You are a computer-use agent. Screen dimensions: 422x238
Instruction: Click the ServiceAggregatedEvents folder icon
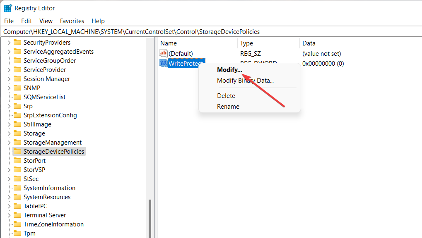point(17,52)
